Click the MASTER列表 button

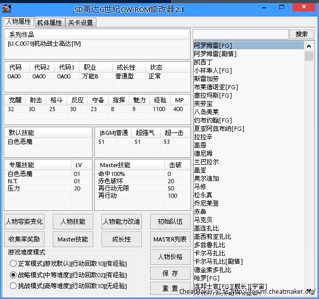(170, 239)
